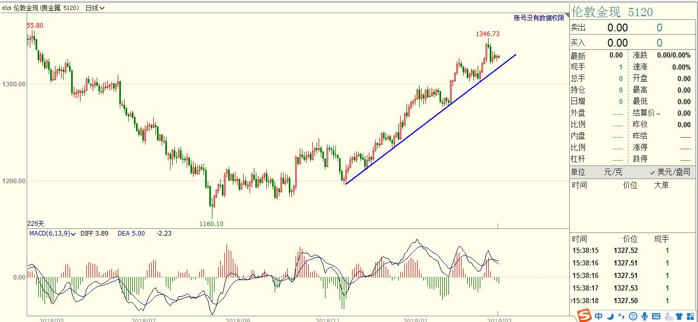Click the 大单 column header
Viewport: 698px width, 322px height.
(661, 185)
